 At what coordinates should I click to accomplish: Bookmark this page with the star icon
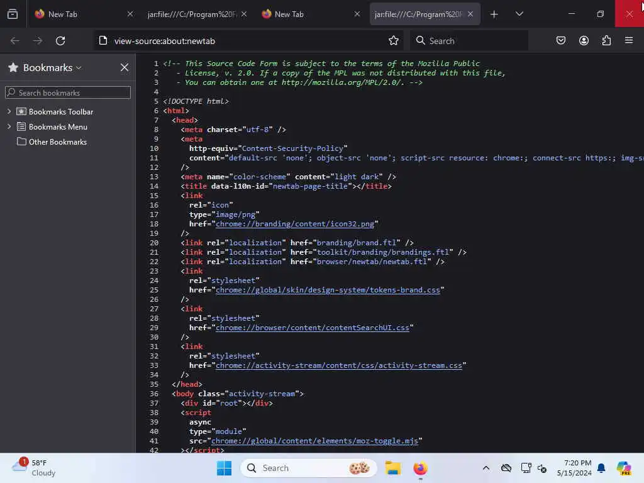(394, 41)
